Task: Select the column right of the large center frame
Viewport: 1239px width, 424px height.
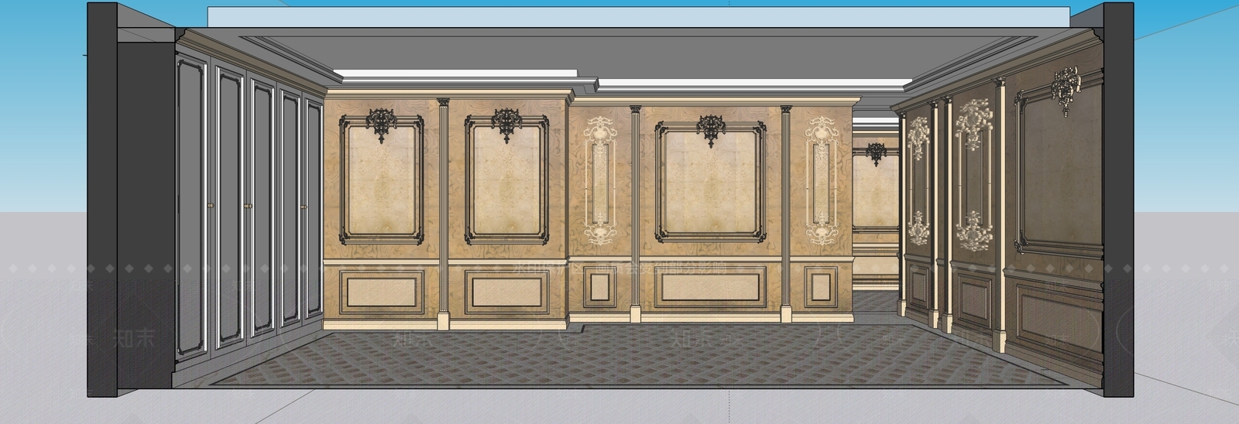Action: tap(786, 213)
